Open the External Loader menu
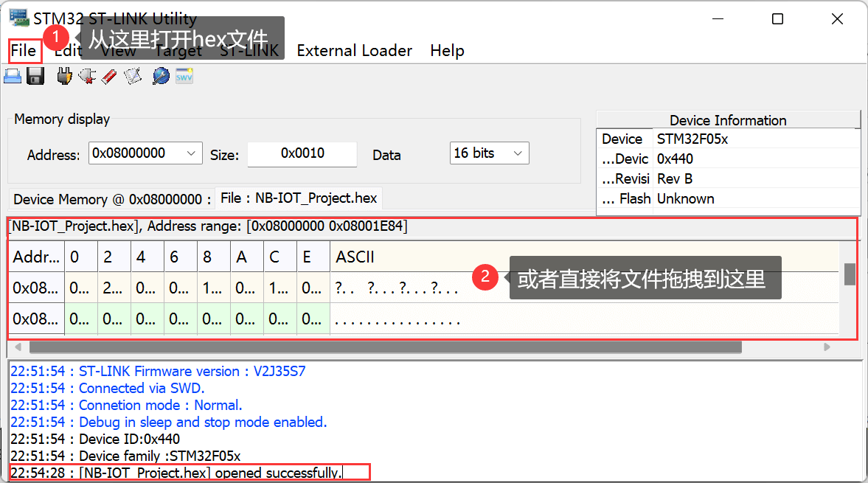Viewport: 868px width, 483px height. click(x=354, y=51)
